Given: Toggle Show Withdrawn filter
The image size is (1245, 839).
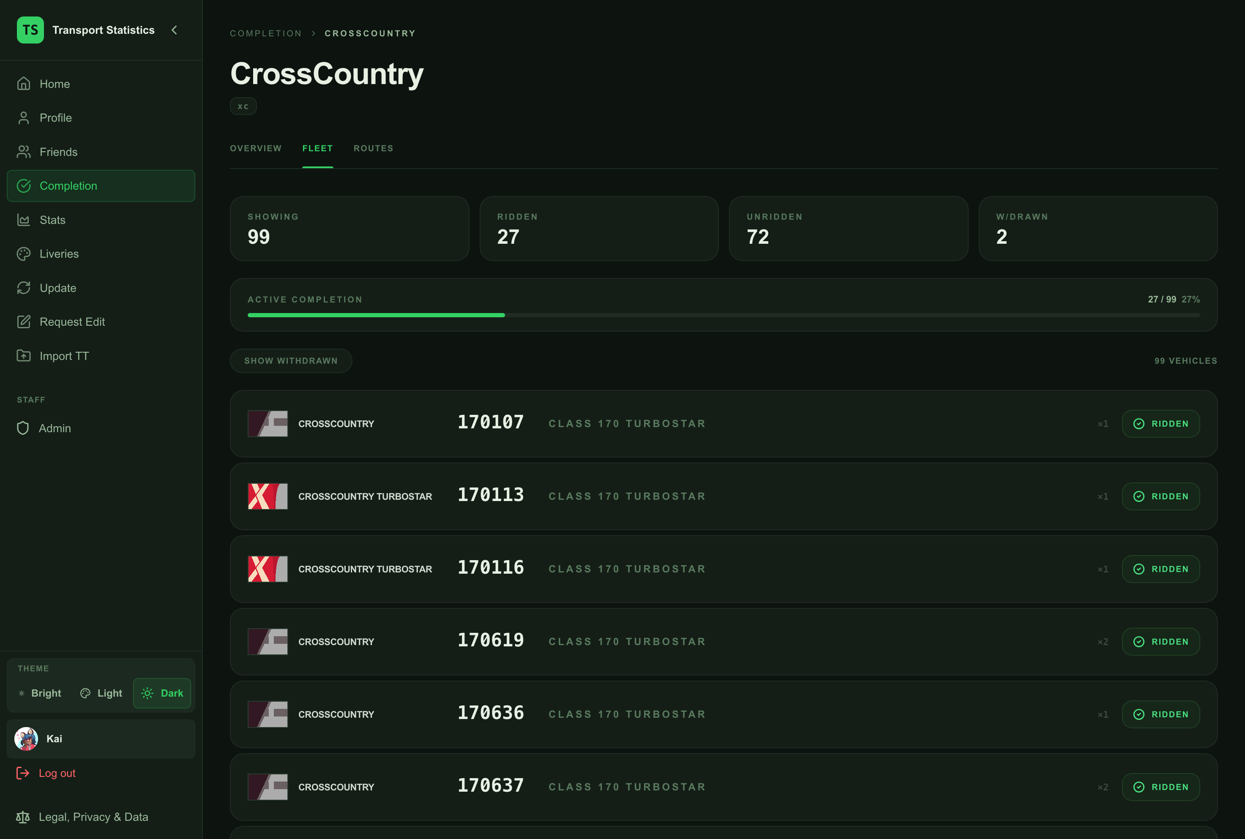Looking at the screenshot, I should click(291, 361).
